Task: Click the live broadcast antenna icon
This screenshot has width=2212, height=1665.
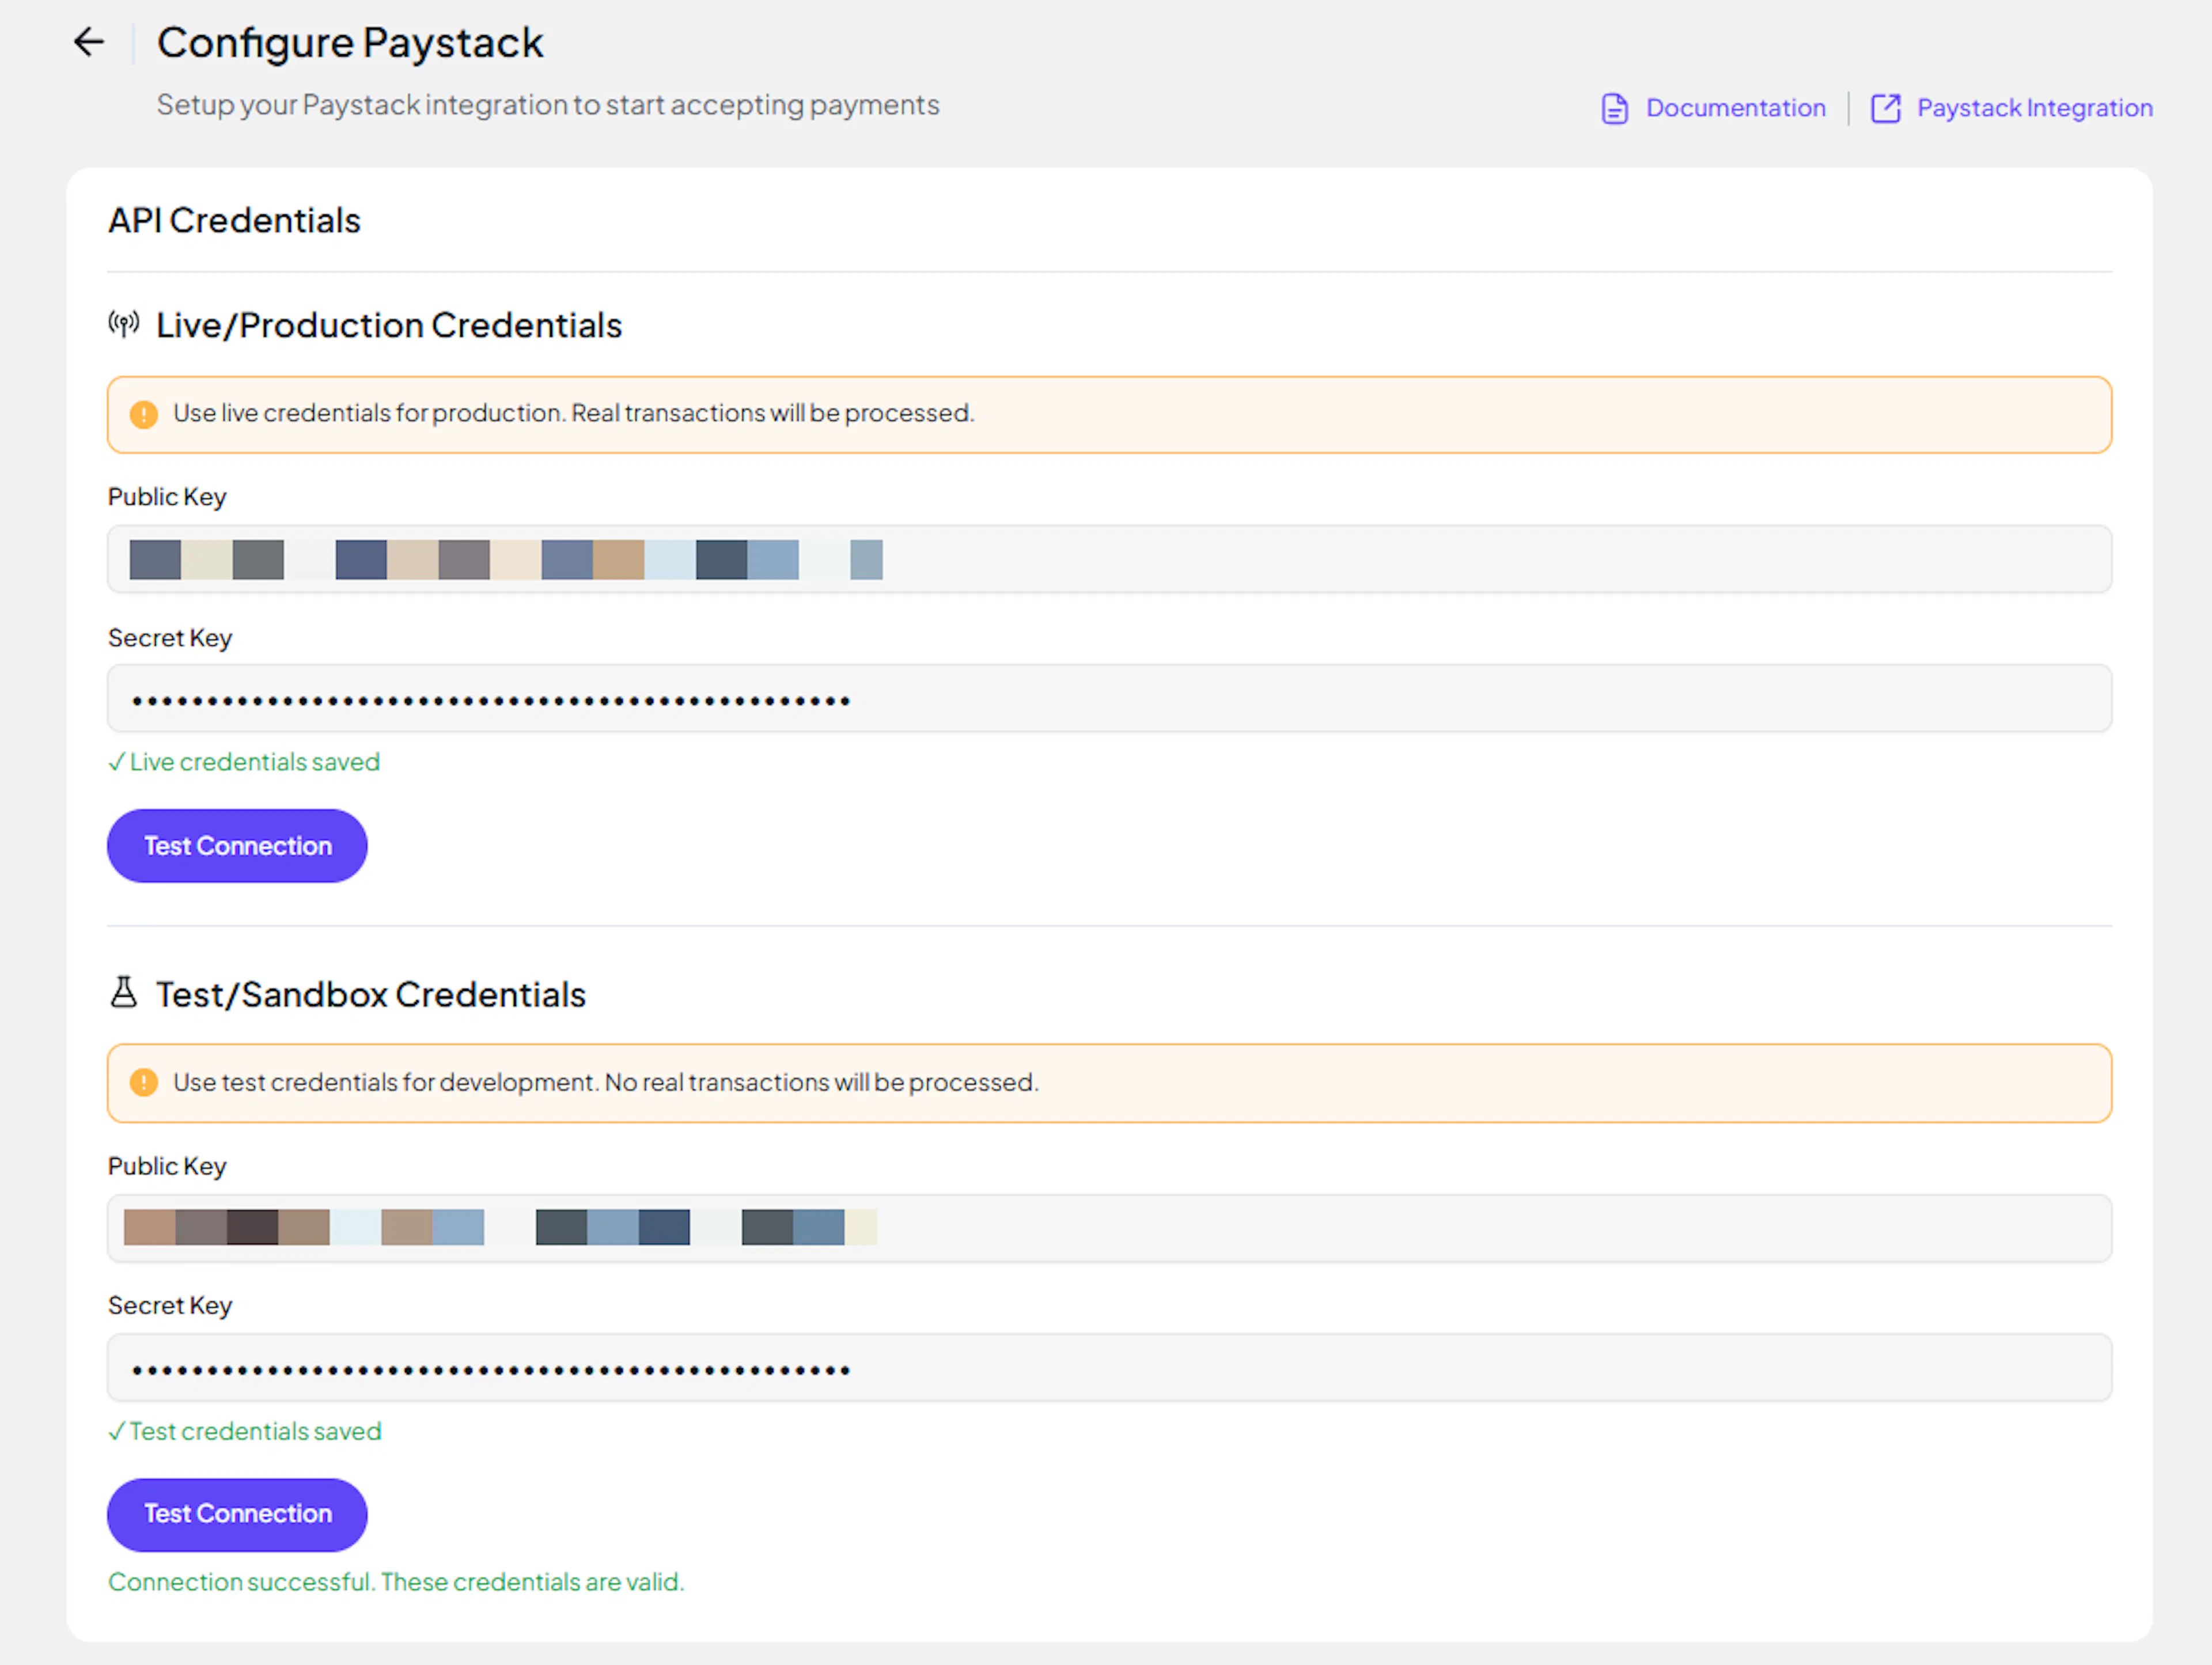Action: pyautogui.click(x=124, y=324)
